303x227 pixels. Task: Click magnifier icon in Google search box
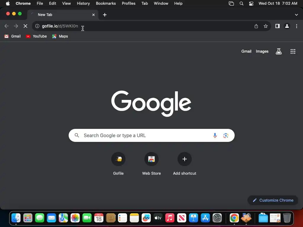click(77, 135)
